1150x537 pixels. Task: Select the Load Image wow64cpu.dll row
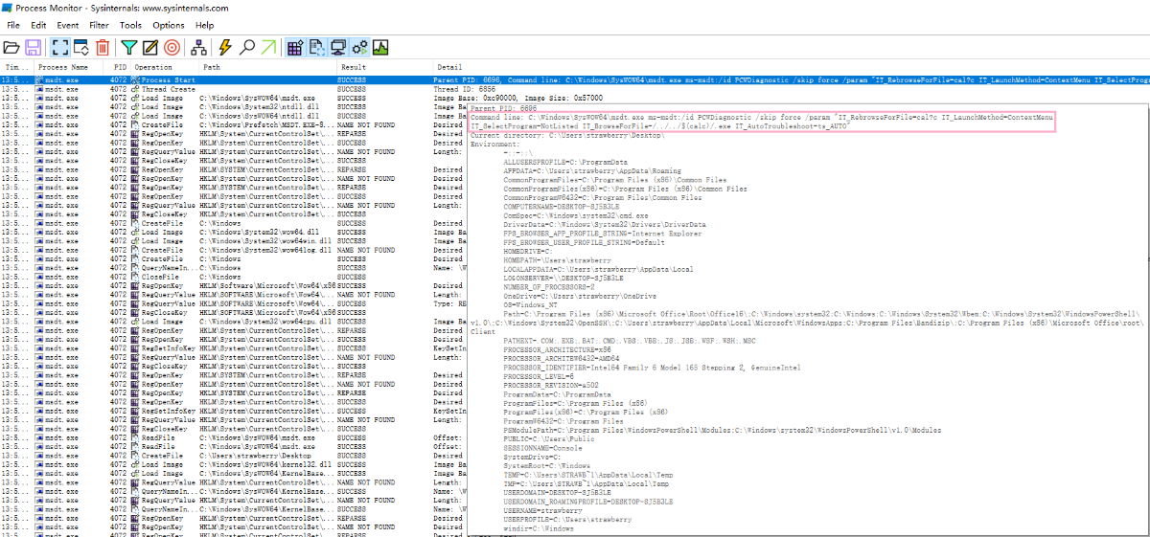(x=233, y=321)
